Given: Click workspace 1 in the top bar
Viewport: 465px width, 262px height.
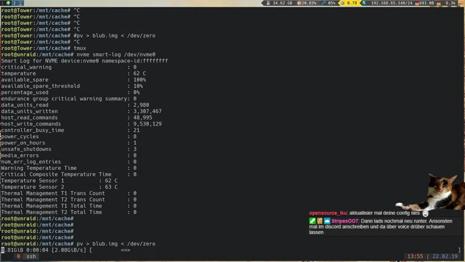Looking at the screenshot, I should pyautogui.click(x=2, y=3).
